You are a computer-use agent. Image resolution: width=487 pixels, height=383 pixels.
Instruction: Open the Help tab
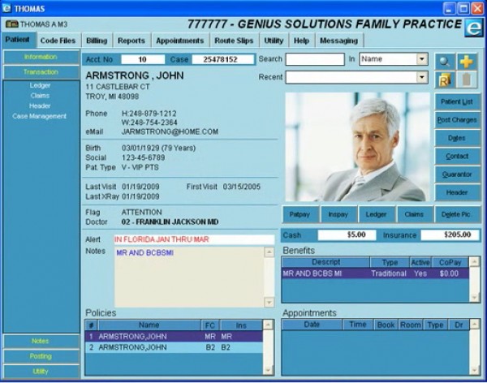coord(301,41)
